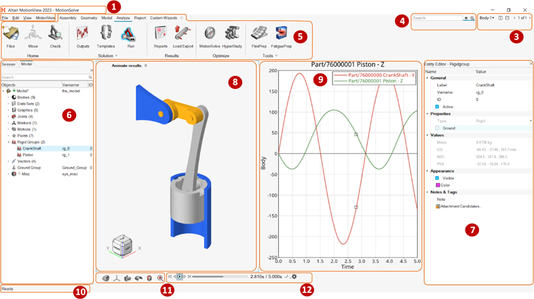
Task: Open the Outputs tool in the ribbon
Action: coord(83,33)
